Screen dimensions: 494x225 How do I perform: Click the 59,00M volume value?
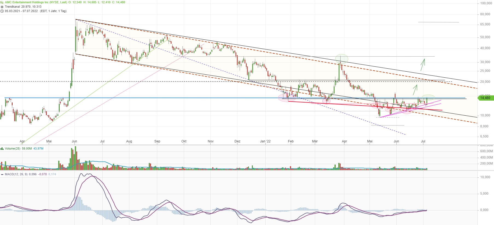click(27, 148)
